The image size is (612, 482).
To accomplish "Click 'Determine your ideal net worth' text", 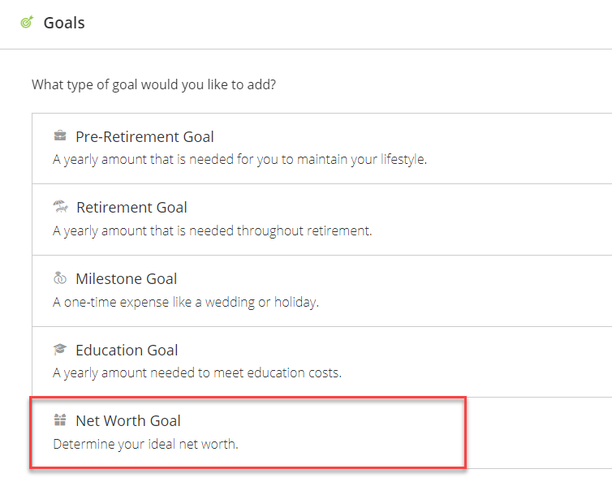I will tap(145, 444).
